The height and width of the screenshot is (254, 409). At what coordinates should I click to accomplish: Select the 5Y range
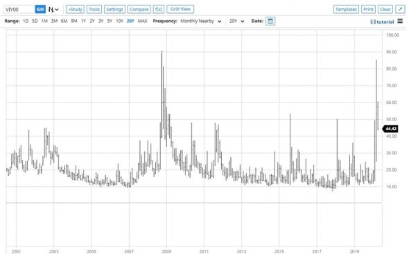pos(110,21)
